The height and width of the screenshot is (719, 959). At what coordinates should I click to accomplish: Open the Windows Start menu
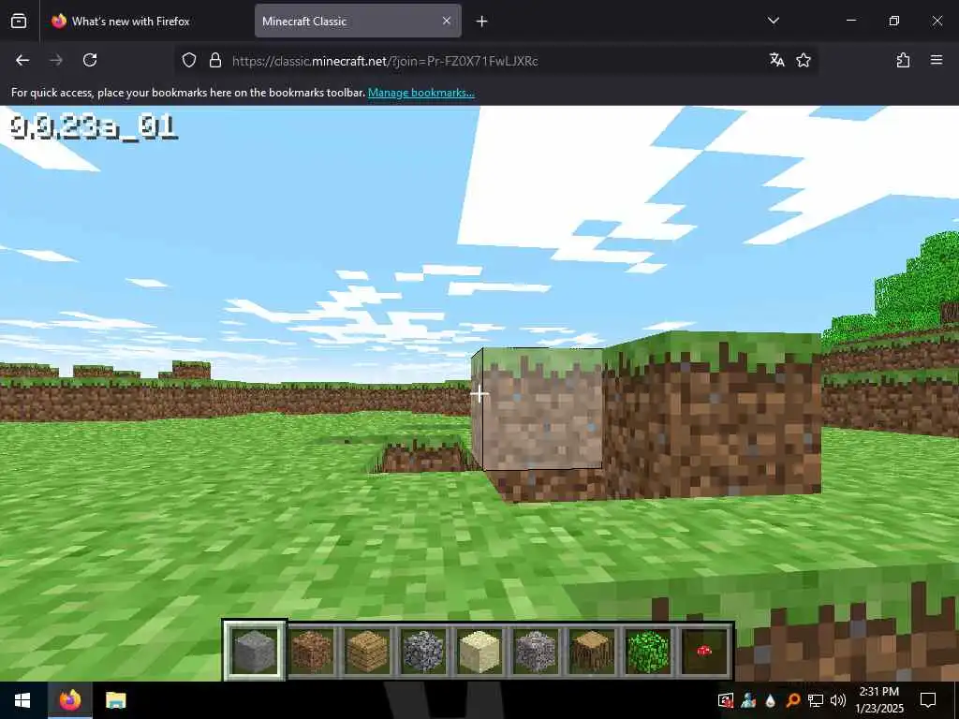pyautogui.click(x=22, y=700)
